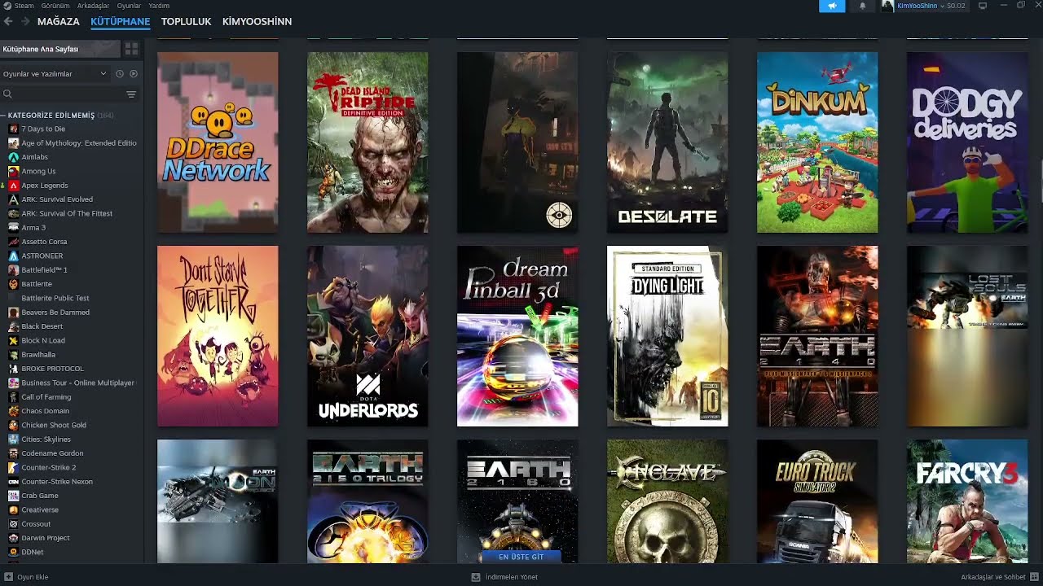Click the EN ÜSTE GİT button
Image resolution: width=1043 pixels, height=586 pixels.
(x=521, y=557)
